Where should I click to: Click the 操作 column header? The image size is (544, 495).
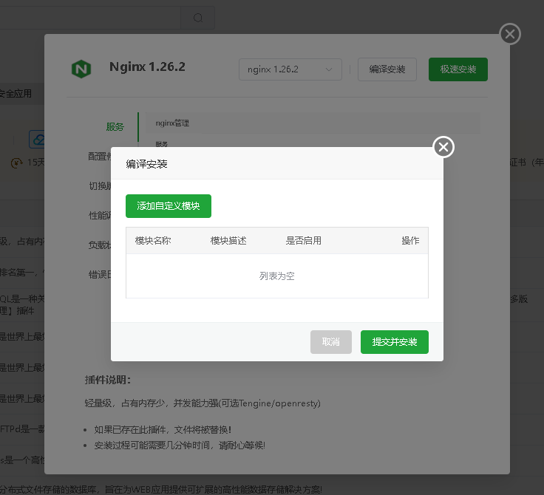pyautogui.click(x=410, y=241)
